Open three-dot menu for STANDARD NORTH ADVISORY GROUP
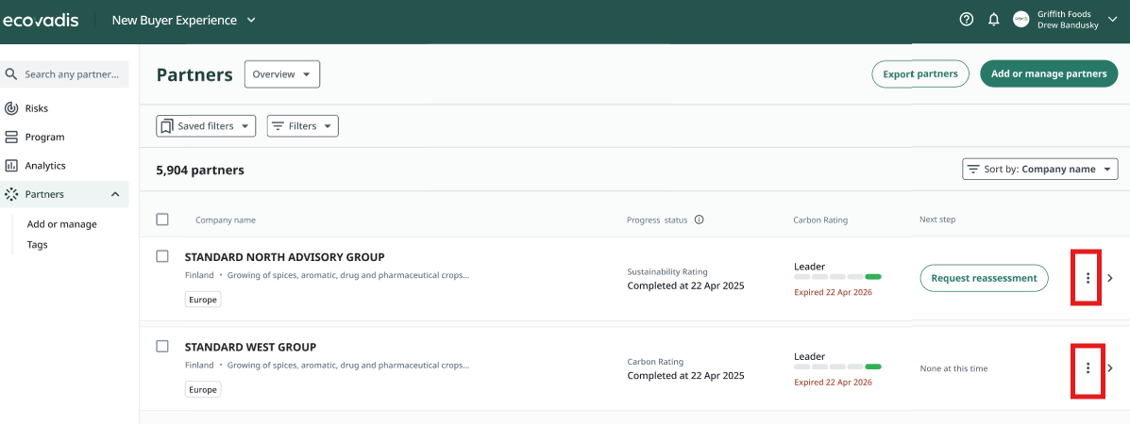The height and width of the screenshot is (424, 1130). click(x=1088, y=278)
